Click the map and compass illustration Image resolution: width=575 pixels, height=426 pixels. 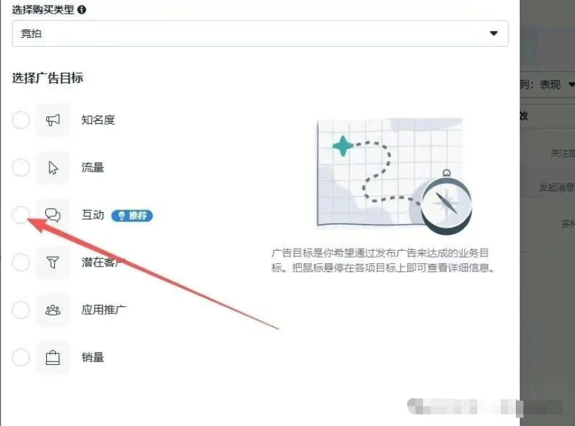pyautogui.click(x=395, y=176)
